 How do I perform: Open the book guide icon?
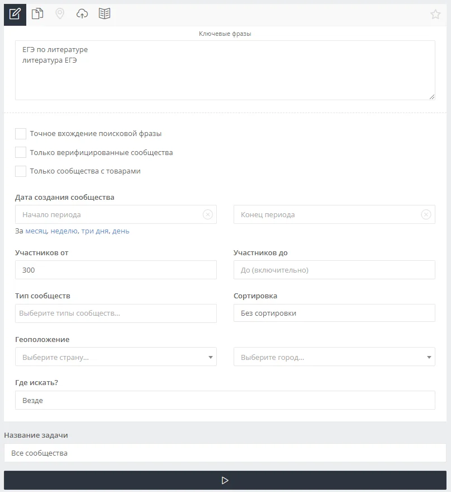pyautogui.click(x=105, y=14)
